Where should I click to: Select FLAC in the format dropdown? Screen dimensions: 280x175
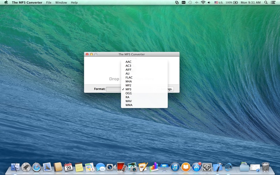(129, 77)
